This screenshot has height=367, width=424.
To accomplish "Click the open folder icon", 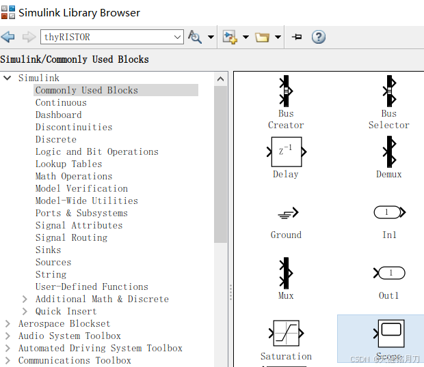I will [262, 38].
